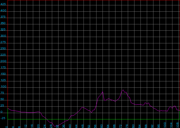This screenshot has width=180, height=128.
Task: Click the 25 axis label
Action: [2, 105]
